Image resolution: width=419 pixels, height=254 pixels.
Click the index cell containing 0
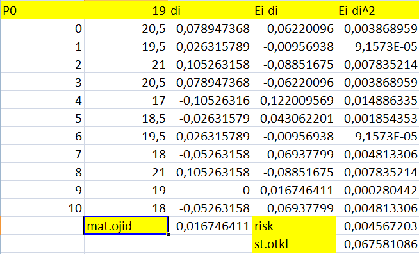(42, 29)
